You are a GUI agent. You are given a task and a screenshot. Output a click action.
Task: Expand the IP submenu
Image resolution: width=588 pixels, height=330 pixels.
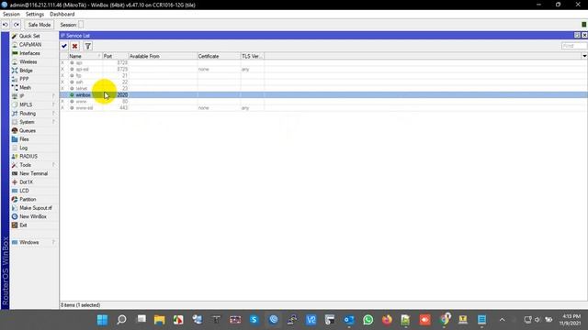53,96
